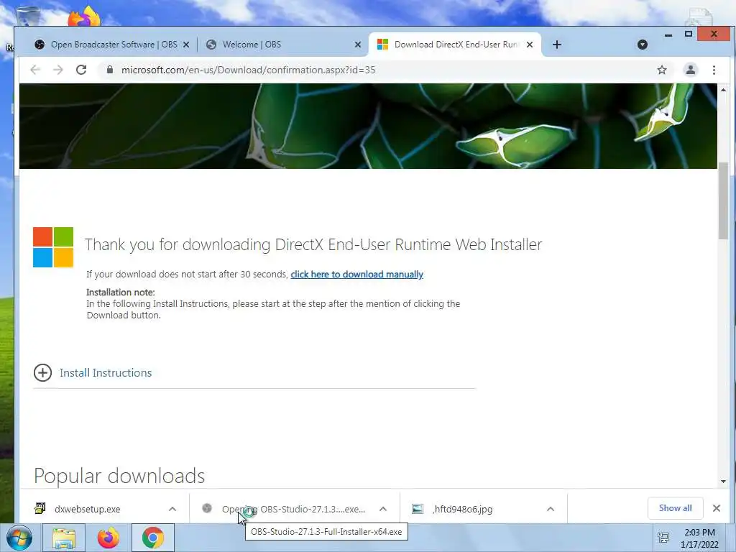Click the tab search dropdown circle icon

(x=643, y=45)
